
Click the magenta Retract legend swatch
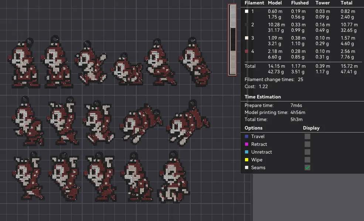246,144
